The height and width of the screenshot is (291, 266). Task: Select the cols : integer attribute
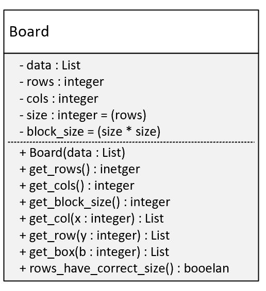(59, 99)
